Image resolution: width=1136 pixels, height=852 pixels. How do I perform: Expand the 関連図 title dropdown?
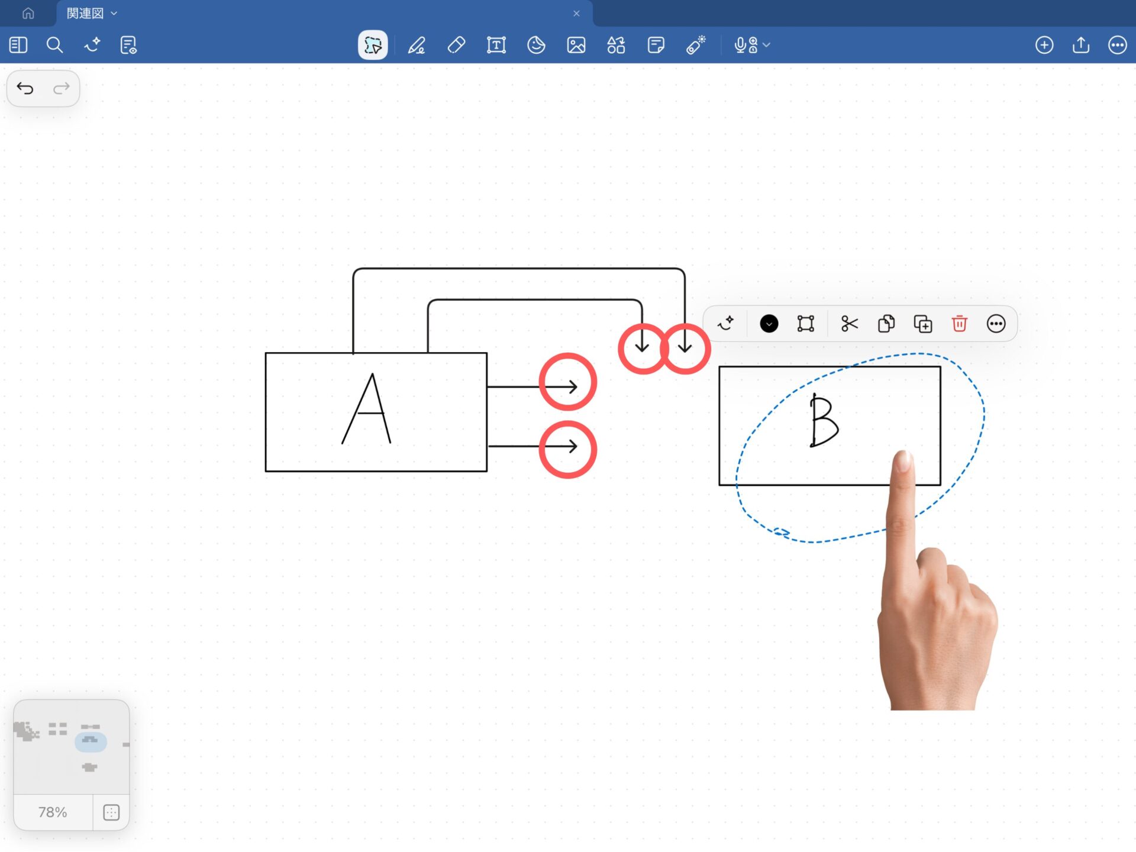[x=114, y=13]
